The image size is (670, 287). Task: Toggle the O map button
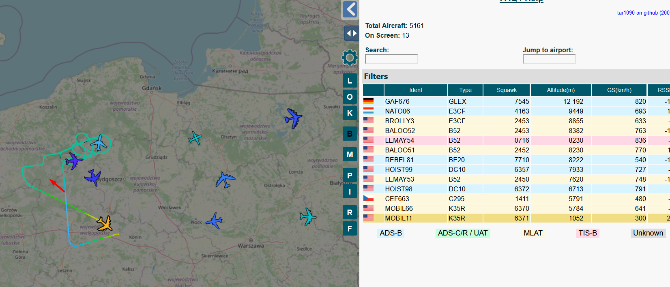pos(350,97)
